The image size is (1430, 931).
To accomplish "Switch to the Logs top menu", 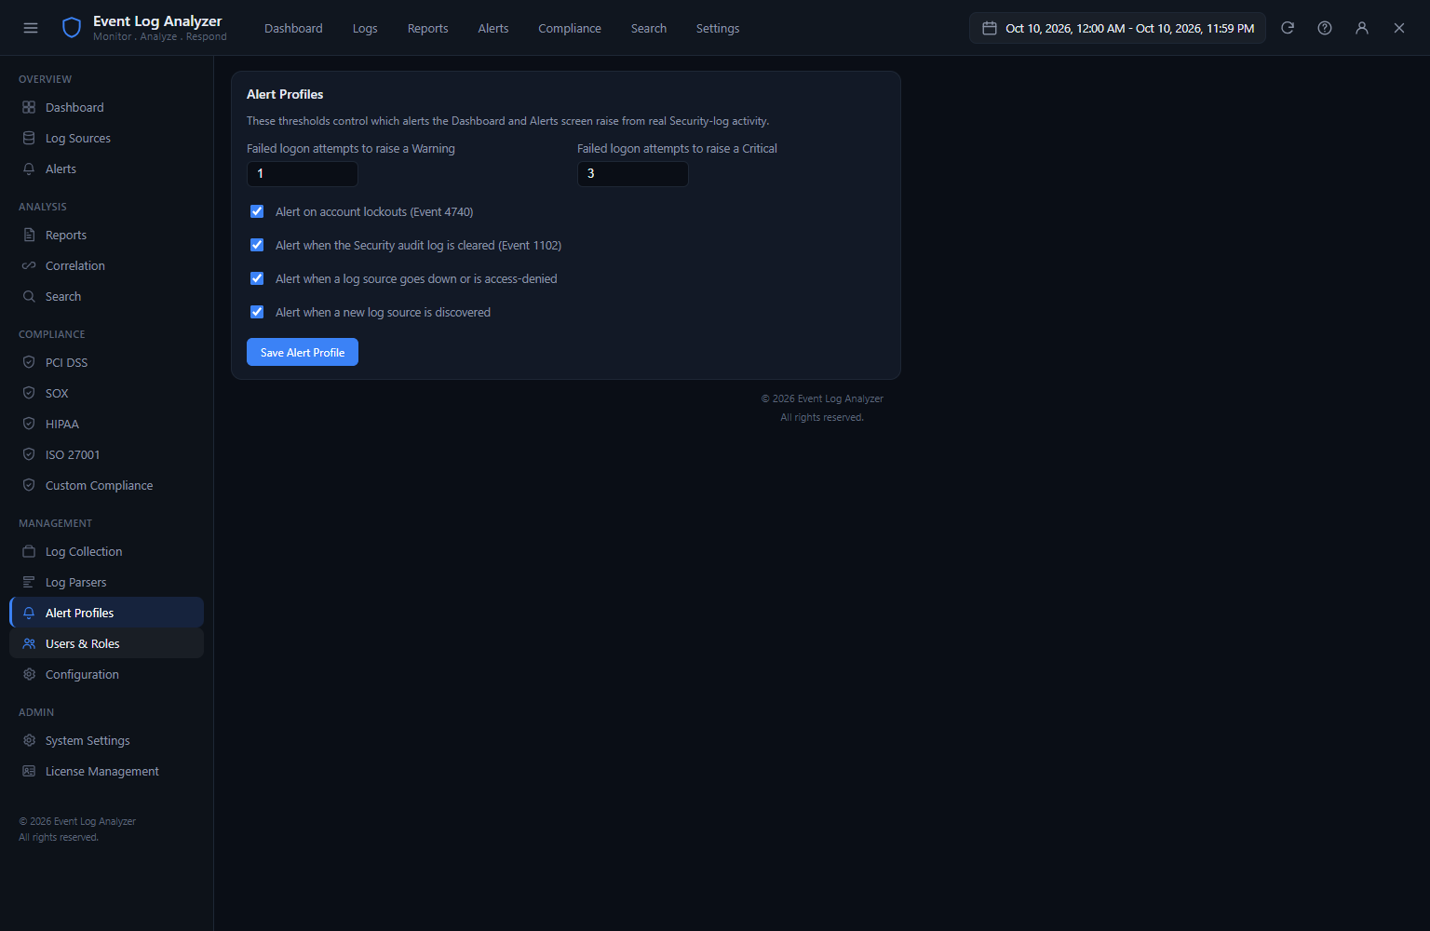I will (365, 28).
